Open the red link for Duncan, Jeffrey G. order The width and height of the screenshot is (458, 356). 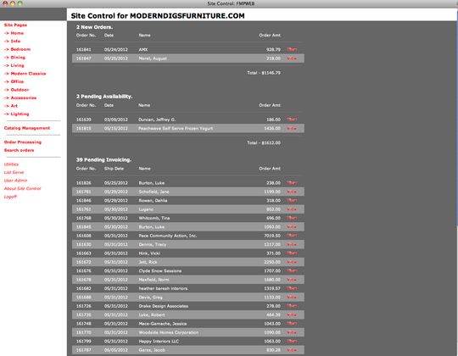292,120
